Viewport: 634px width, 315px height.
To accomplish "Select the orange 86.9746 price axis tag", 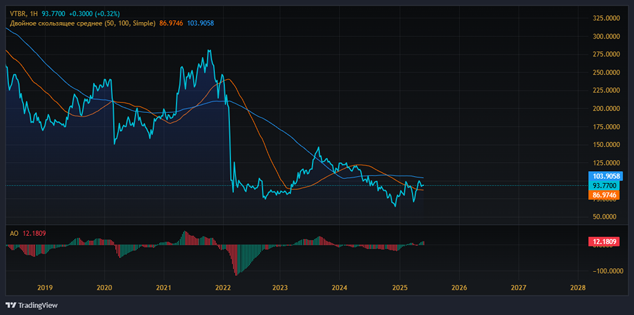I will [604, 195].
